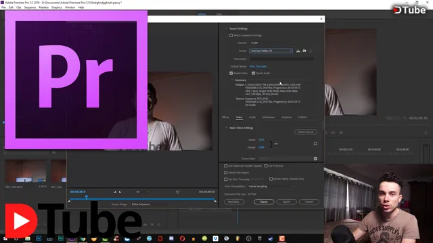The width and height of the screenshot is (433, 243).
Task: Open the Source Range Entire Sequence dropdown
Action: click(x=150, y=205)
